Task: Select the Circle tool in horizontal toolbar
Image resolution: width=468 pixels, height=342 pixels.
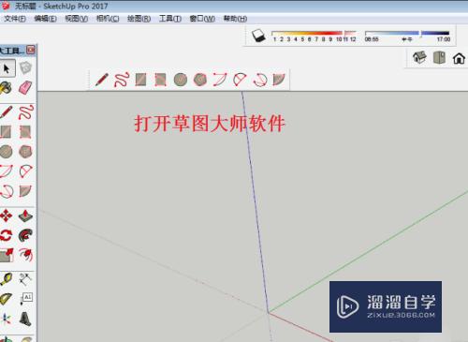Action: point(181,80)
